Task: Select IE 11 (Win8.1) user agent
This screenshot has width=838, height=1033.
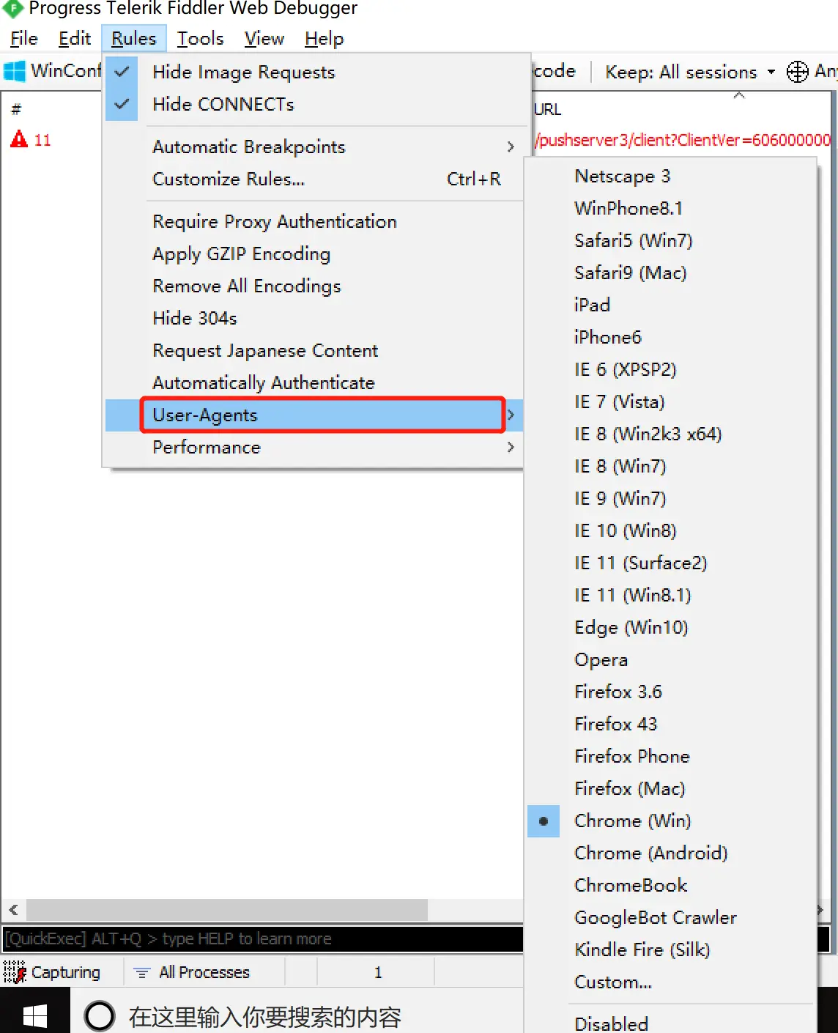Action: coord(670,595)
